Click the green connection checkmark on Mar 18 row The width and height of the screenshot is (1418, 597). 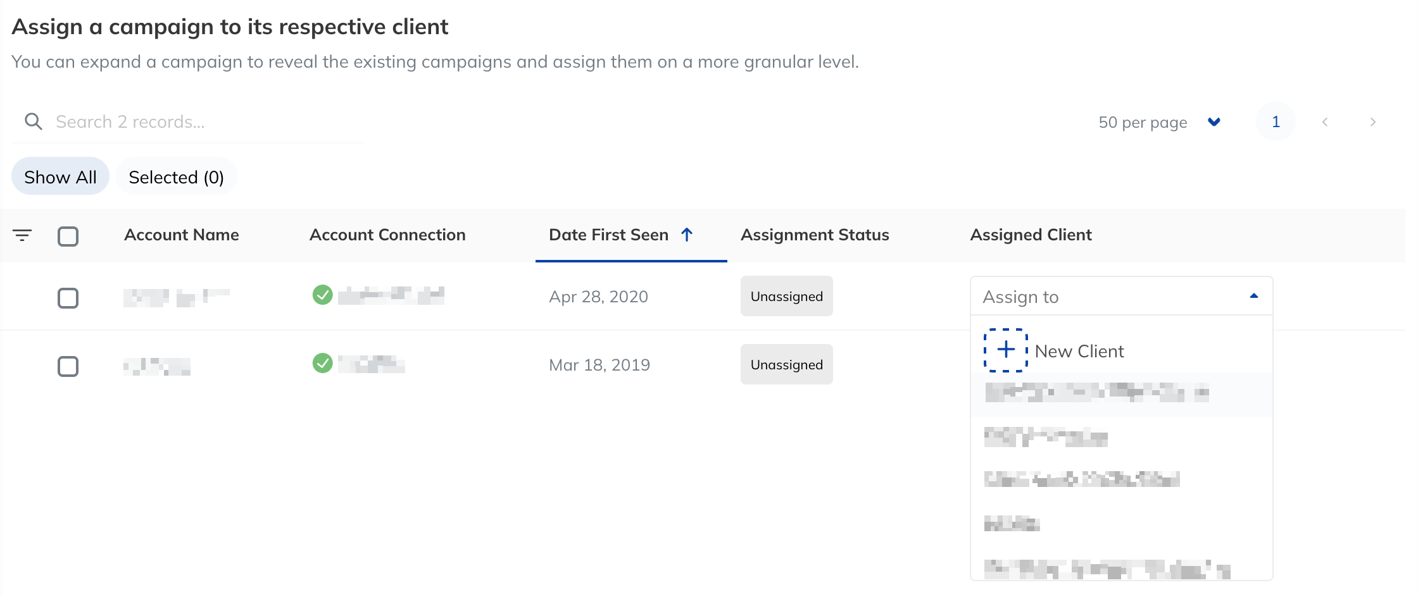322,364
